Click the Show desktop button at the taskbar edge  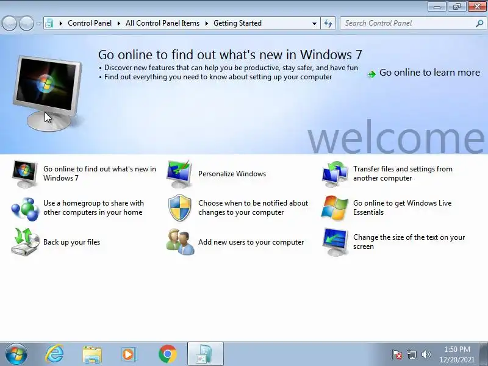pos(484,354)
